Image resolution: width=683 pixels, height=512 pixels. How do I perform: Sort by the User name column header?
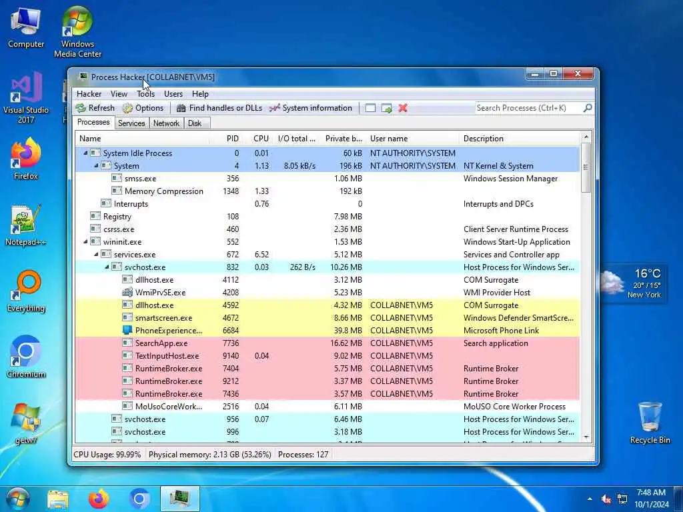(x=413, y=139)
